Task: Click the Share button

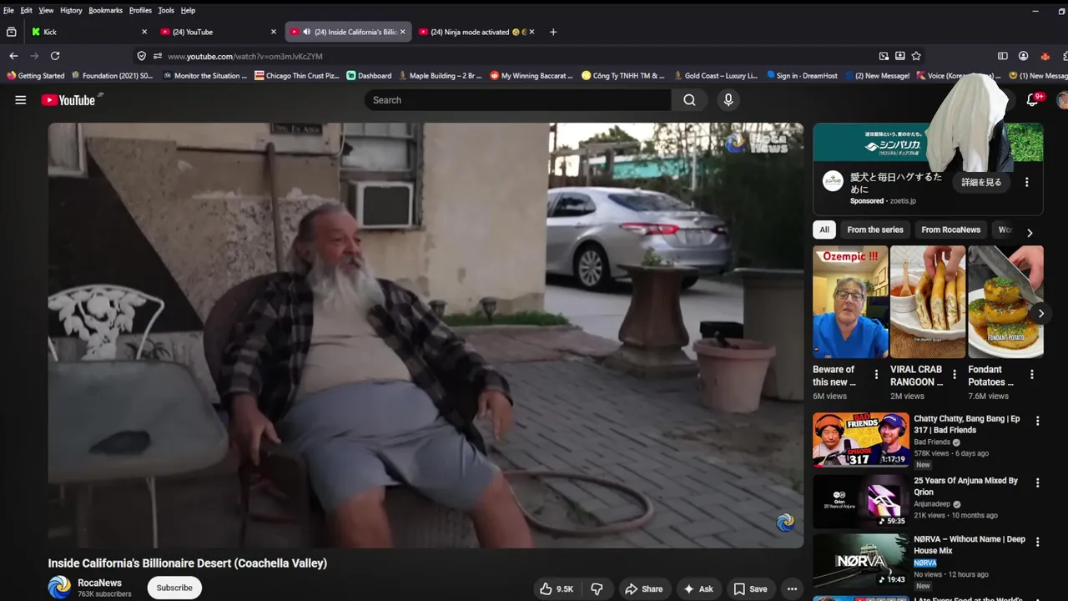Action: click(643, 588)
